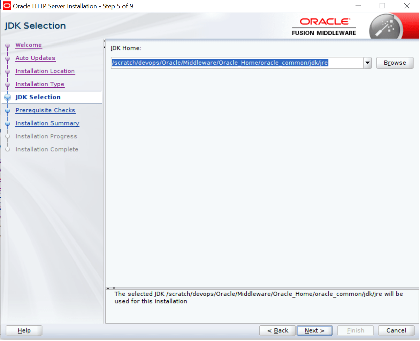Open the Auto Updates step

pyautogui.click(x=35, y=58)
